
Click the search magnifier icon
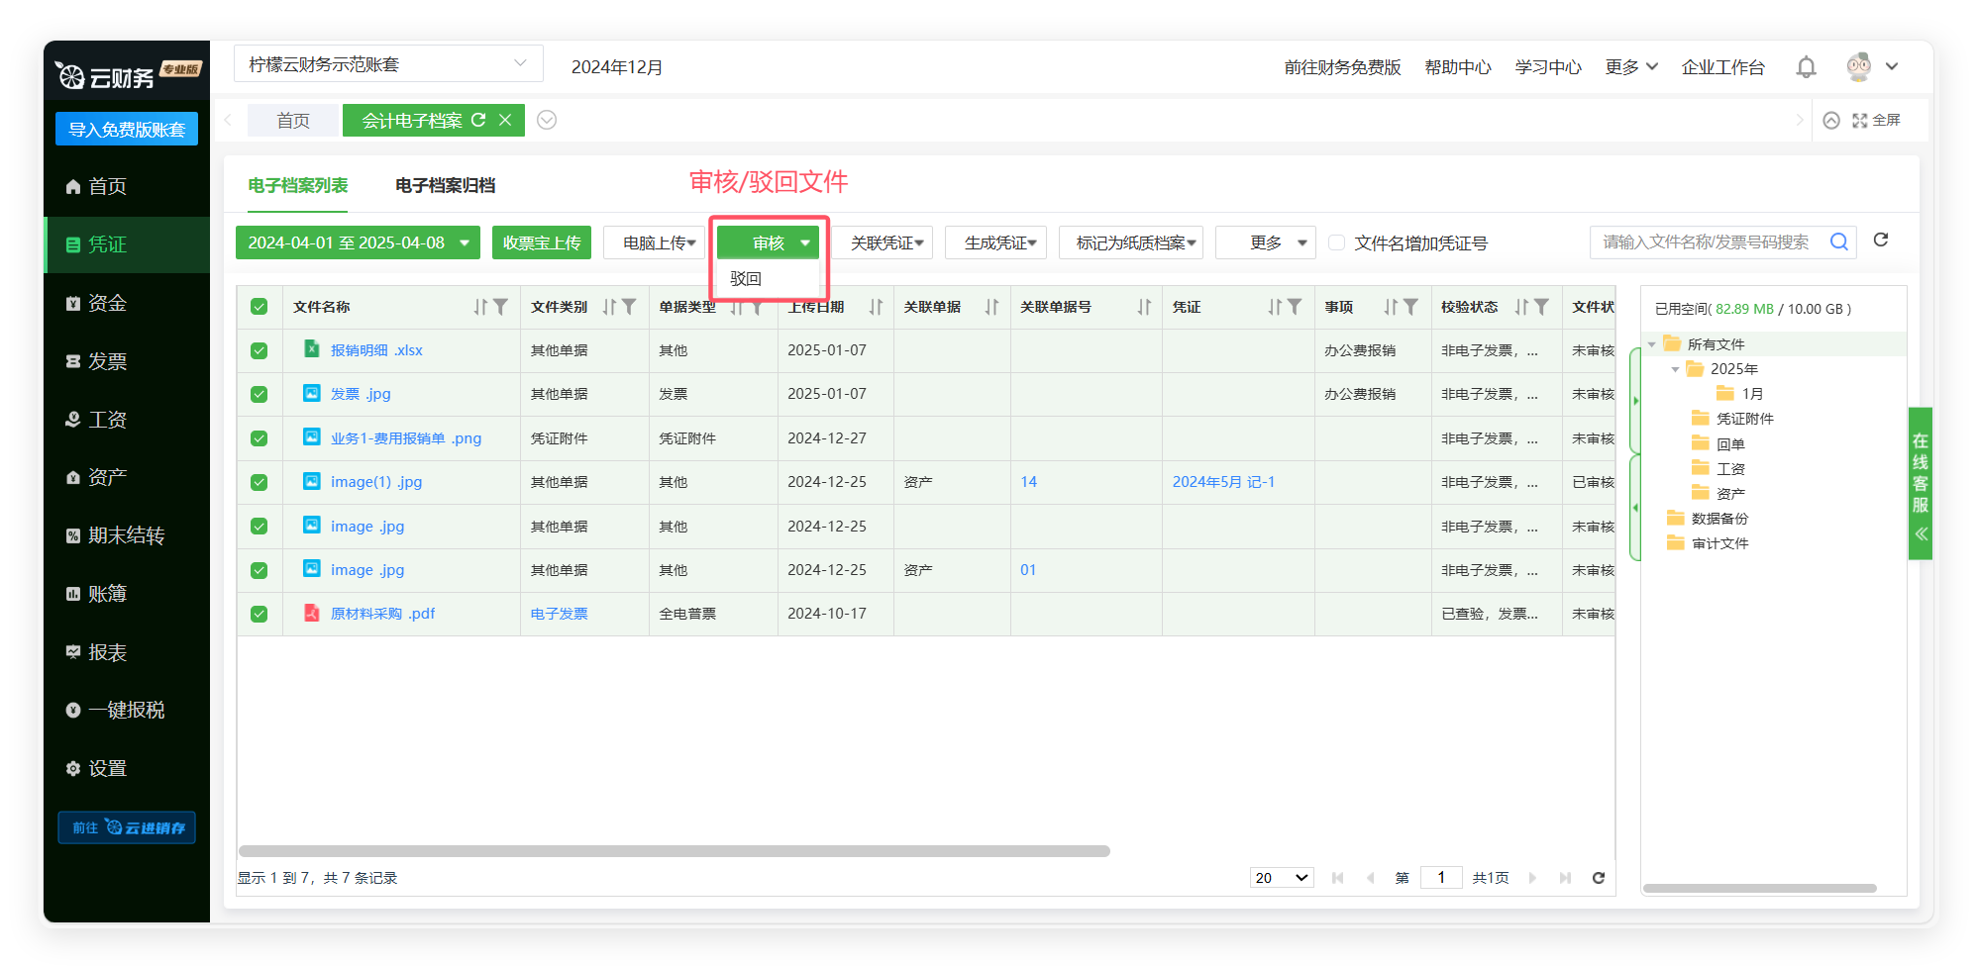point(1838,241)
